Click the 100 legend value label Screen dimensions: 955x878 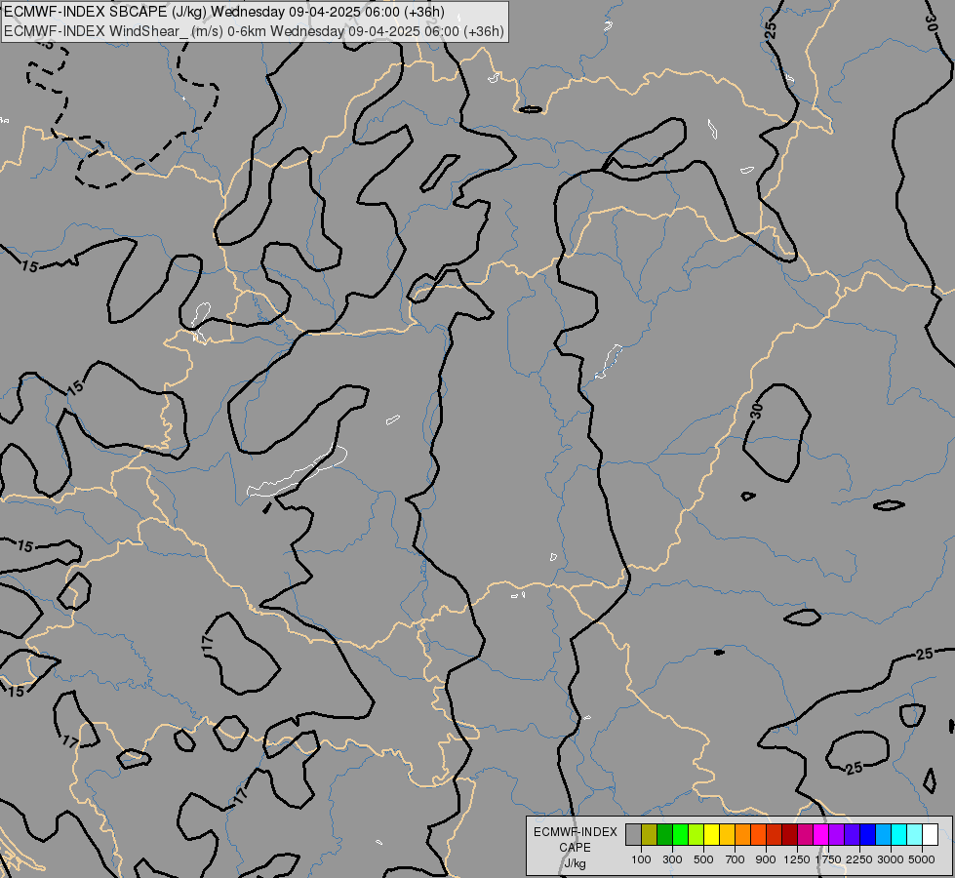coord(641,859)
